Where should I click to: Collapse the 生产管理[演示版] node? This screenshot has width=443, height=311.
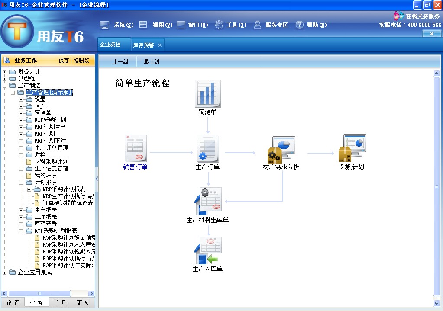tap(13, 93)
